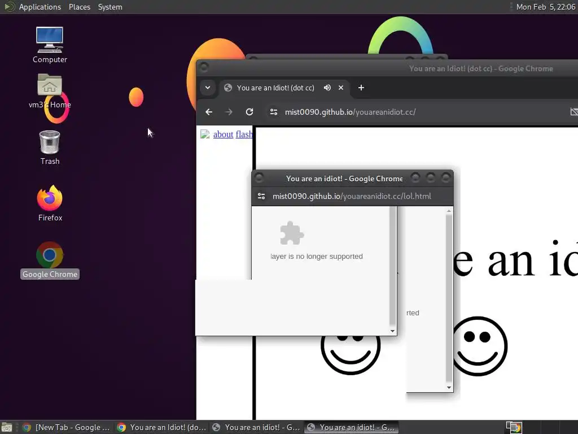Screen dimensions: 578x434
Task: Click the scroll-down arrow of the right popup
Action: click(x=449, y=388)
